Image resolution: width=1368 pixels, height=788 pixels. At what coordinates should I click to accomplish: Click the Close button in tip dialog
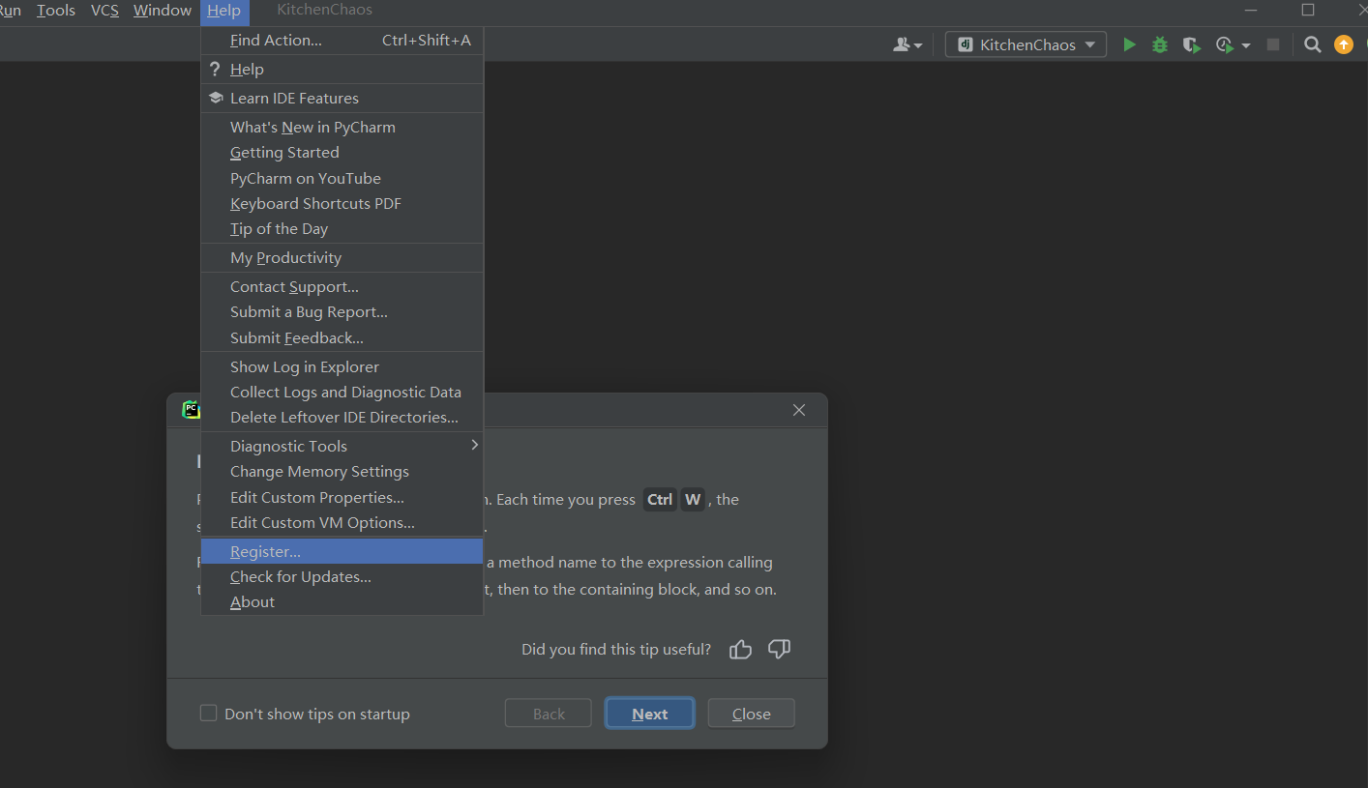(752, 714)
